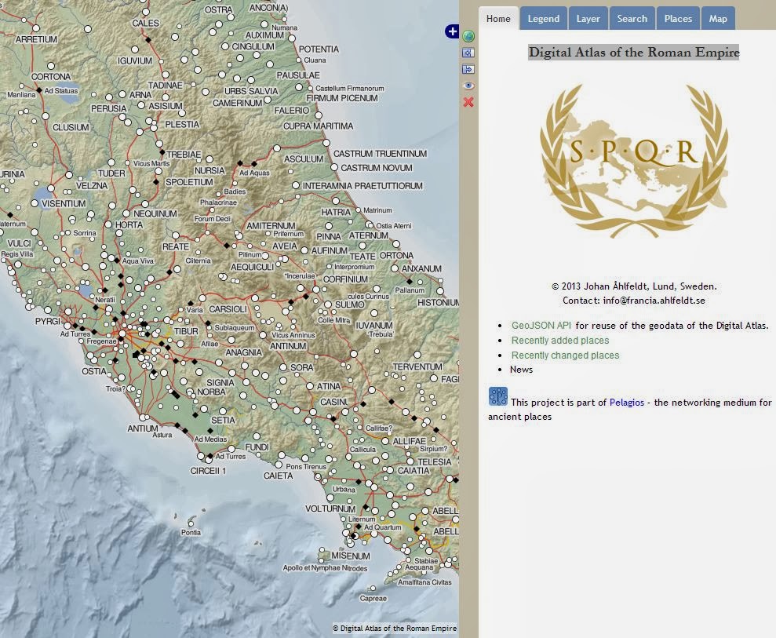The image size is (776, 638).
Task: Open the Legend tab
Action: pos(544,18)
